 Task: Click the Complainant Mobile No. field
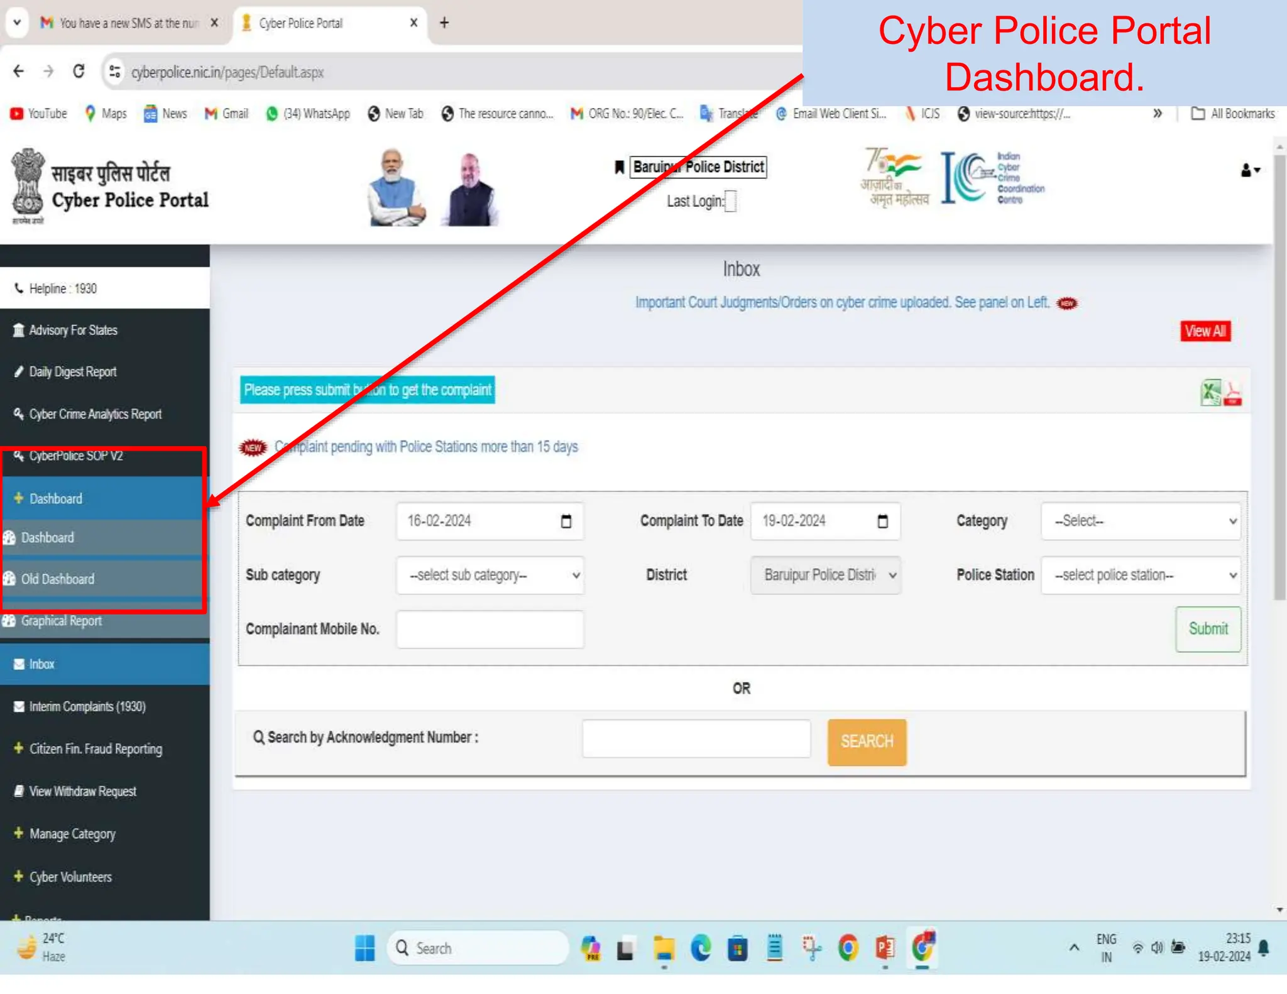point(490,629)
